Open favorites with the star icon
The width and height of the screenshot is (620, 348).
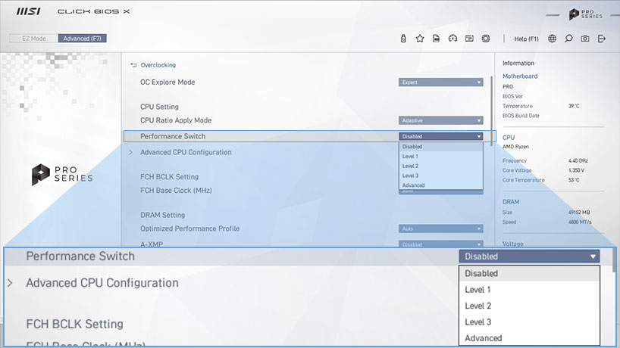point(420,39)
